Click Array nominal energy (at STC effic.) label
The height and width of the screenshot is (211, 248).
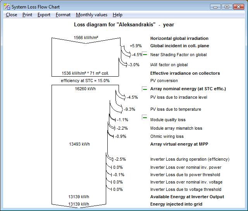[188, 89]
